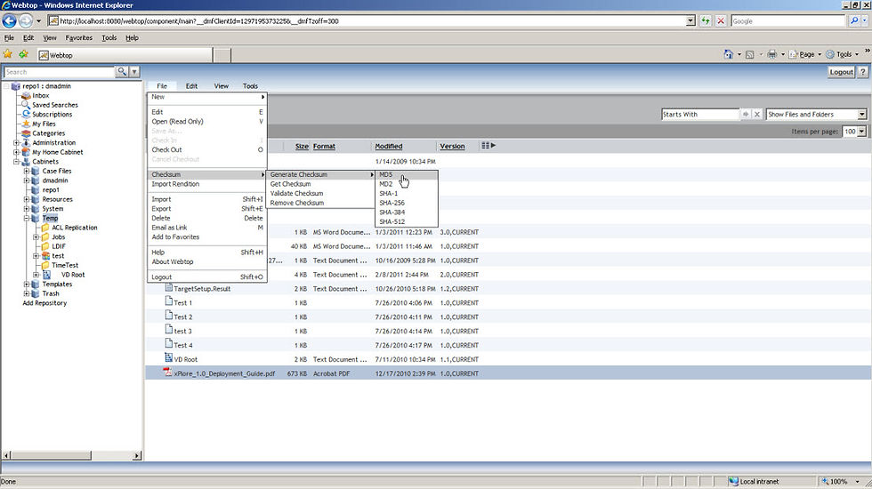This screenshot has height=489, width=872.
Task: Click Add Repository link in tree
Action: coord(44,303)
